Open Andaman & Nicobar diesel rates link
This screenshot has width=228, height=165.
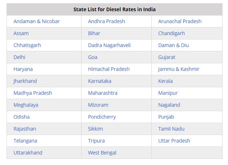click(x=36, y=21)
